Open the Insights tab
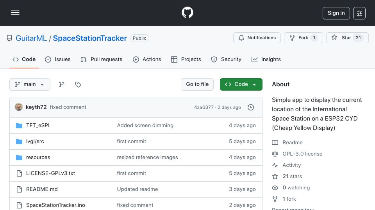Viewport: 375px width, 210px height. coord(266,59)
